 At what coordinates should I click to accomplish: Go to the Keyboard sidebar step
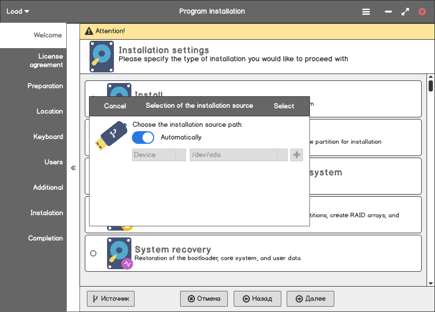pyautogui.click(x=48, y=136)
